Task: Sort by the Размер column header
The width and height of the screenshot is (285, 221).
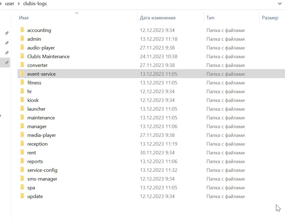Action: [270, 18]
